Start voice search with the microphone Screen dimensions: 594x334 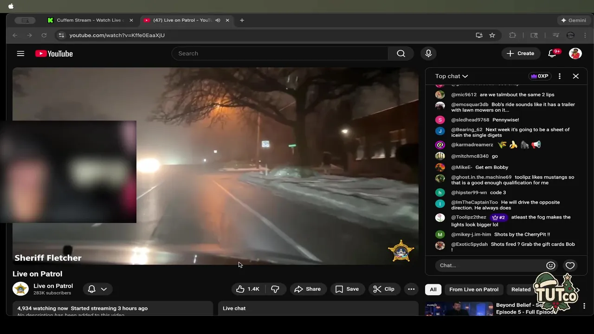point(428,53)
